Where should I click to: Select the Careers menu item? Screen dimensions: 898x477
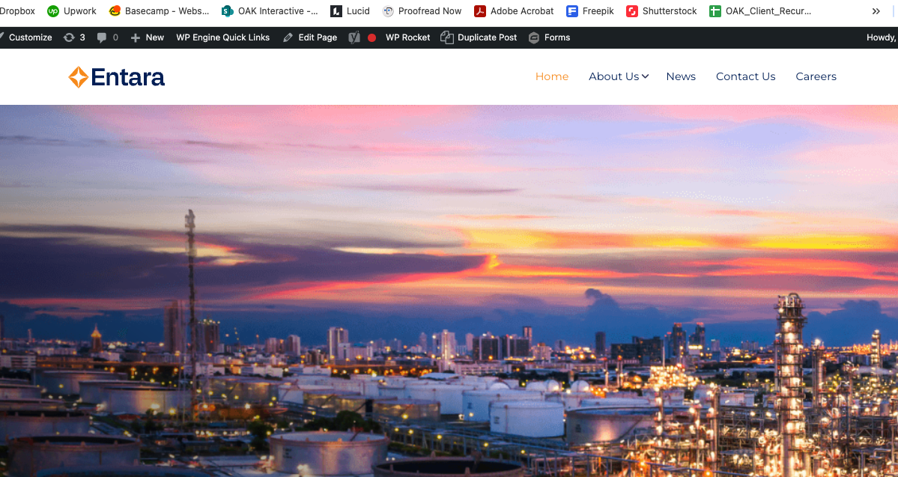[816, 76]
